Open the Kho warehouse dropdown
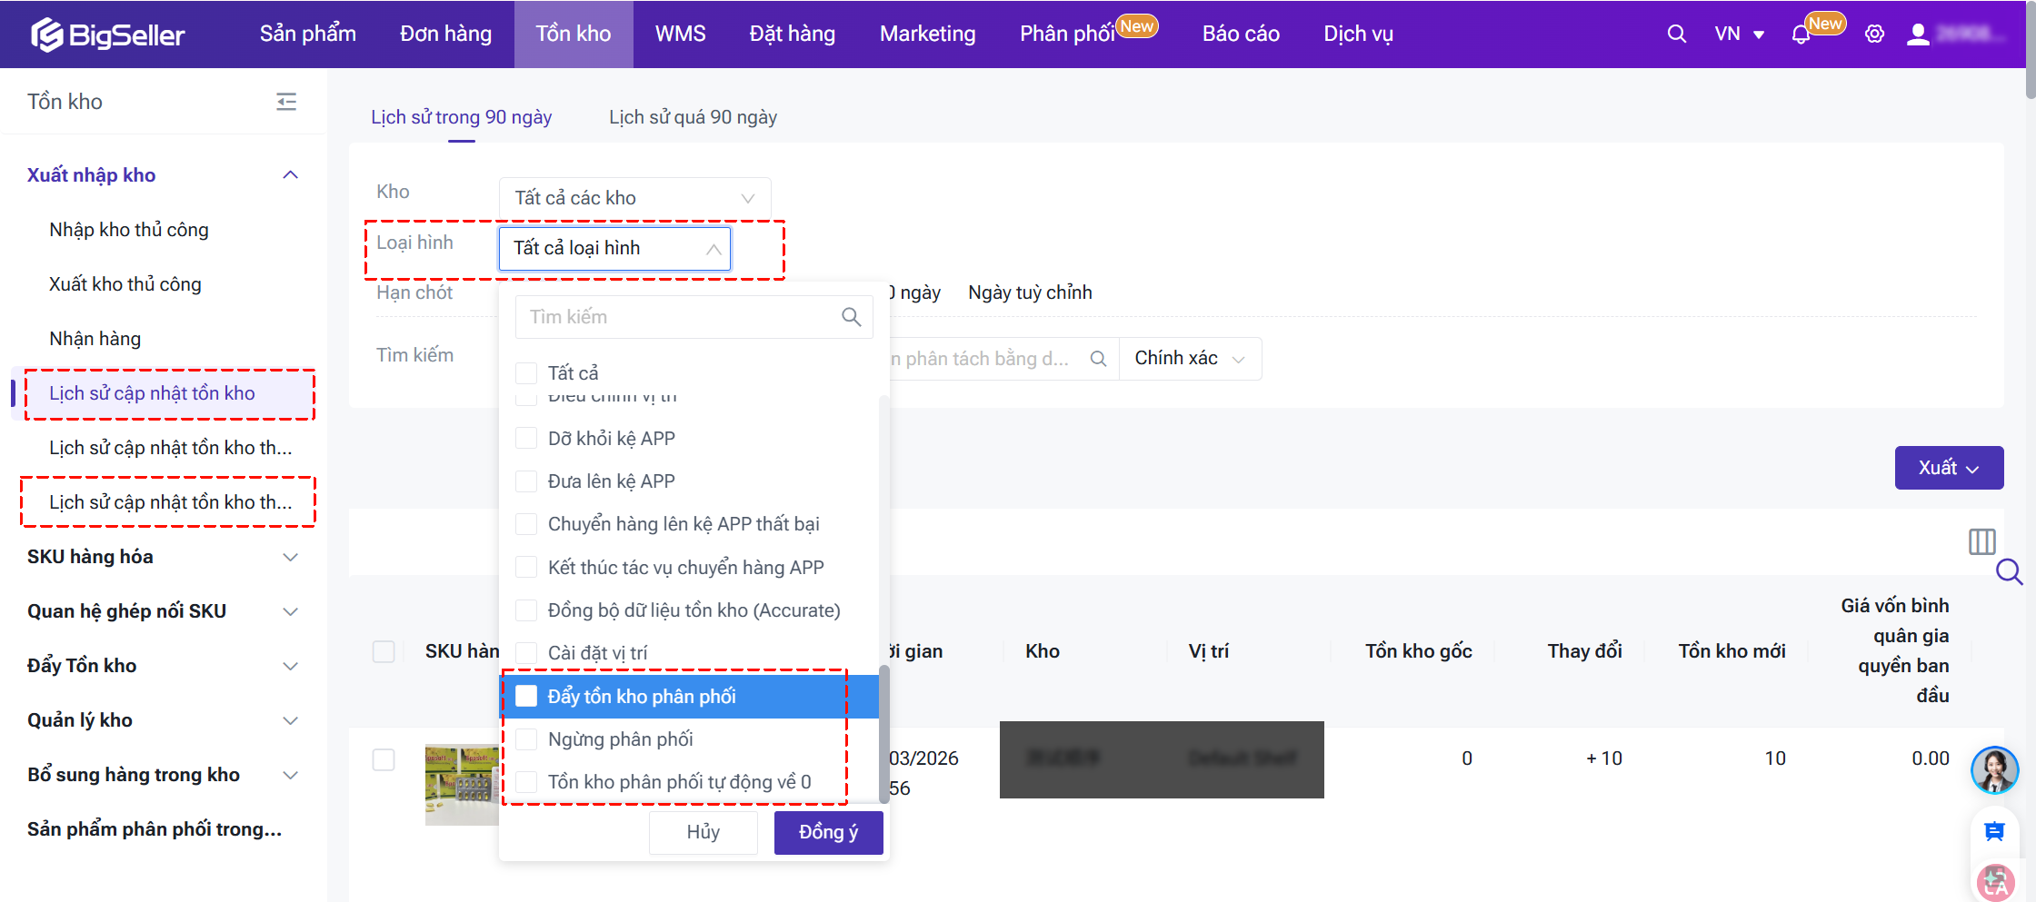Image resolution: width=2036 pixels, height=902 pixels. [634, 198]
